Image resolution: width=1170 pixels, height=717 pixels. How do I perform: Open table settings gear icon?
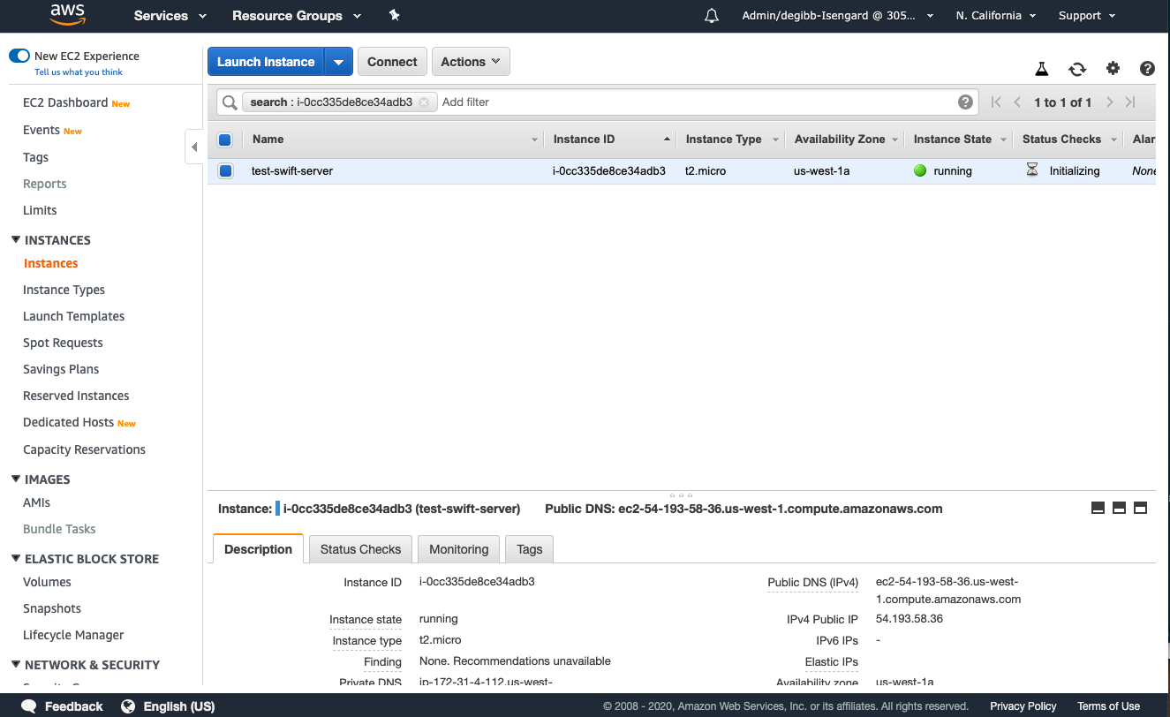coord(1113,69)
